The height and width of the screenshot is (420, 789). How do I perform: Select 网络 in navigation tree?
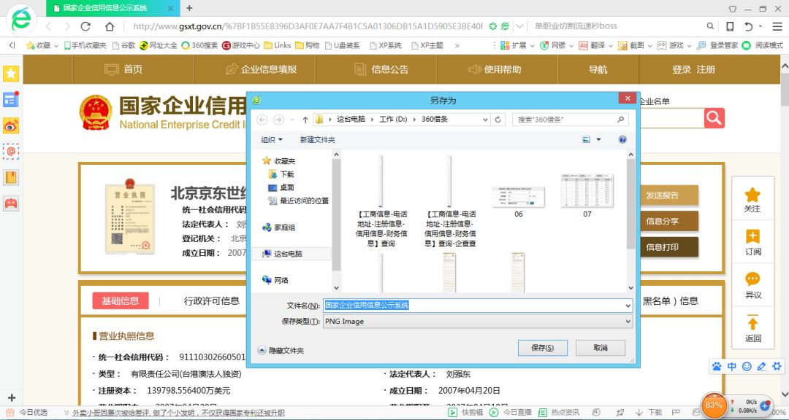pyautogui.click(x=275, y=280)
